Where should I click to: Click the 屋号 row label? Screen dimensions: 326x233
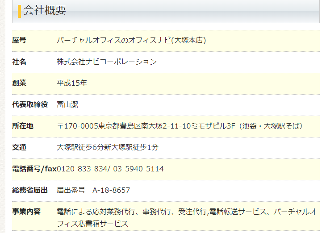click(x=19, y=40)
